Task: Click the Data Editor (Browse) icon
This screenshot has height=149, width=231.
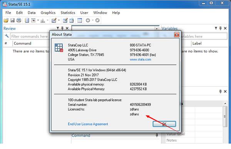Action: [x=72, y=20]
